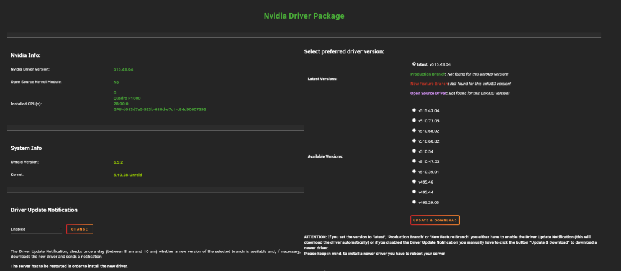Screen dimensions: 621x271
Task: Click the kernel value 5.10.28-Unraid
Action: [127, 175]
